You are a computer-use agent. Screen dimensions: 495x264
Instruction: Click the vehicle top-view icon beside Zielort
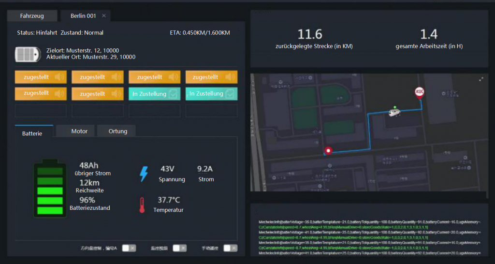click(28, 54)
